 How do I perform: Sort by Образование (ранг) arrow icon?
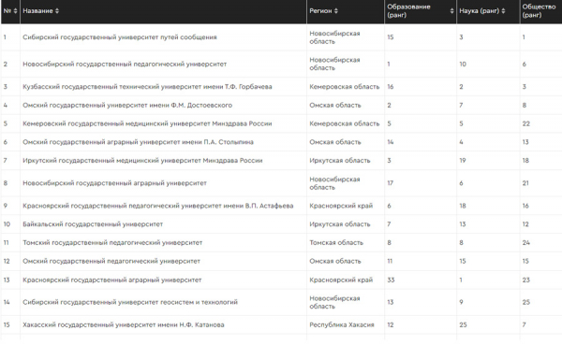click(451, 10)
